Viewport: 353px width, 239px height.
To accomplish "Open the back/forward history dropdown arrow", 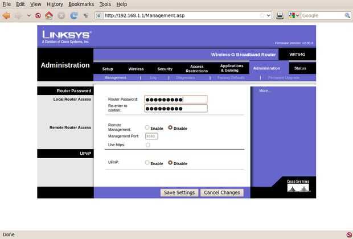I will (x=29, y=15).
